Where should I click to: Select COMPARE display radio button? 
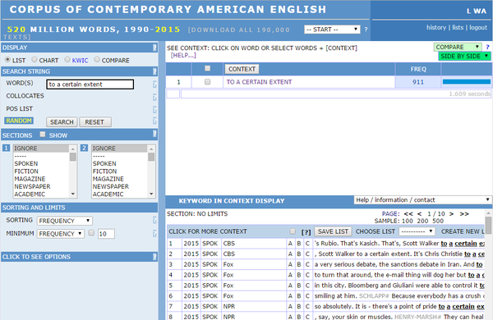click(x=97, y=59)
